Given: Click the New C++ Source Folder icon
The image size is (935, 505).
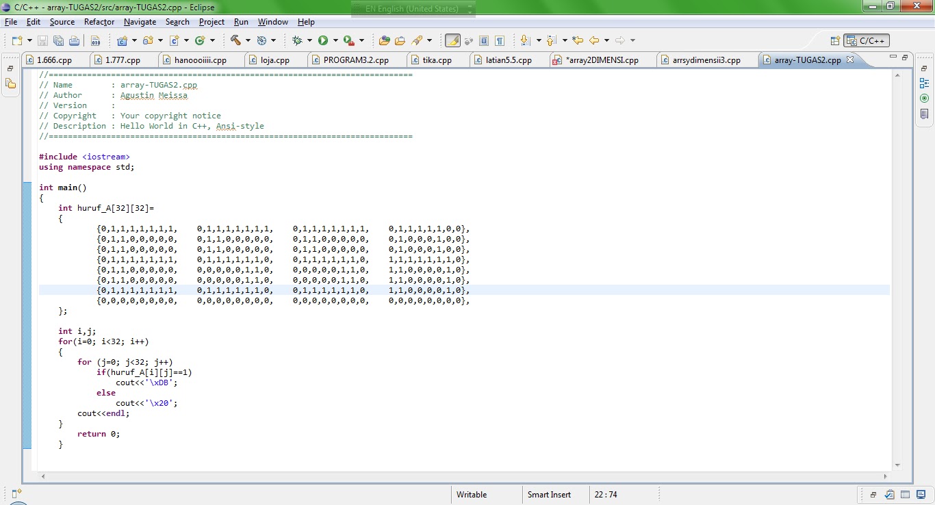Looking at the screenshot, I should point(148,40).
